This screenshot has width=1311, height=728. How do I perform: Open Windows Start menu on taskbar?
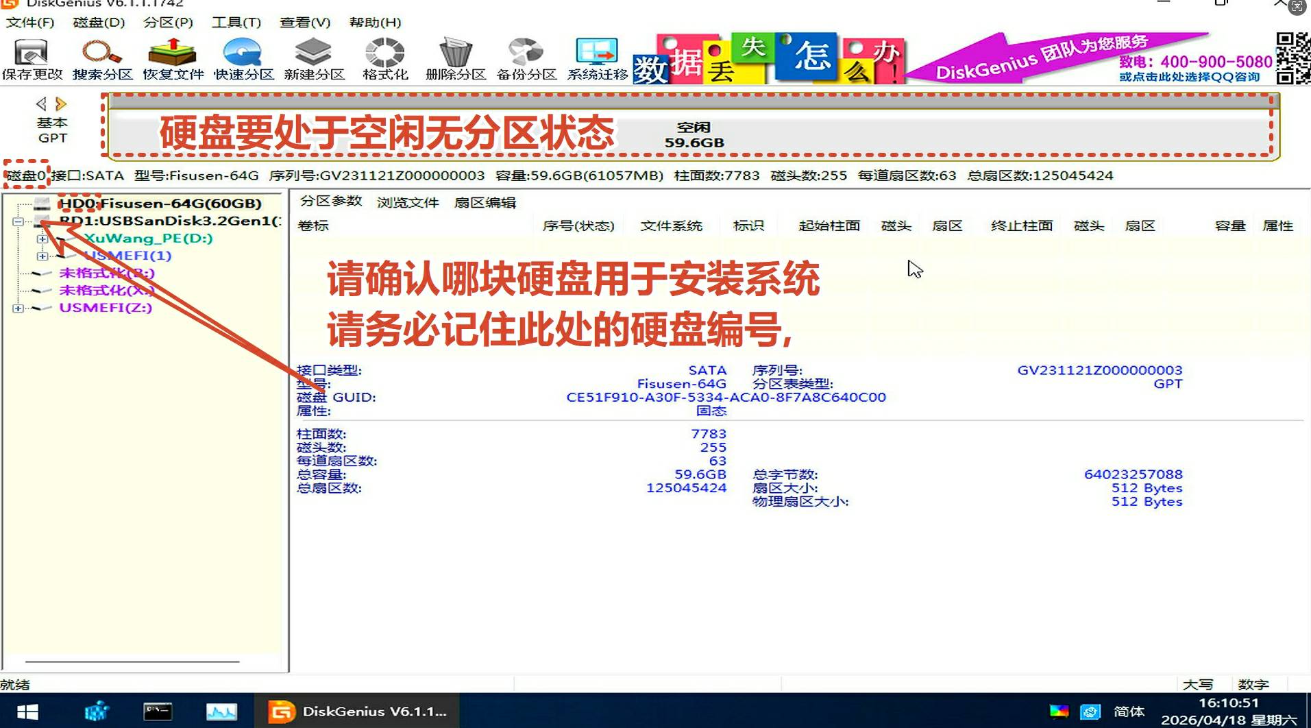[x=27, y=712]
